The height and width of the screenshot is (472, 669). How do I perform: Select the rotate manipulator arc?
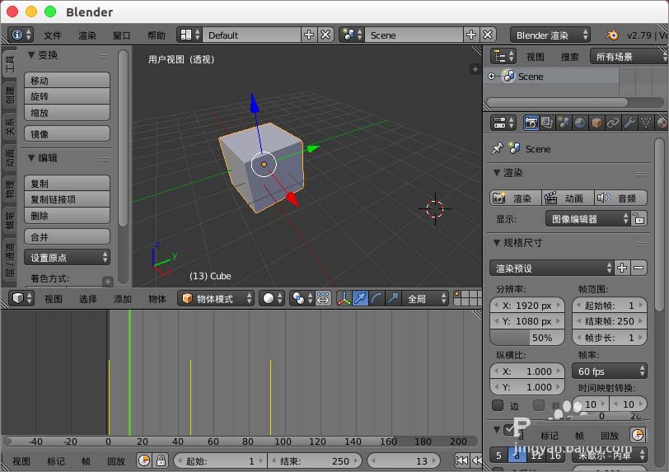[377, 298]
